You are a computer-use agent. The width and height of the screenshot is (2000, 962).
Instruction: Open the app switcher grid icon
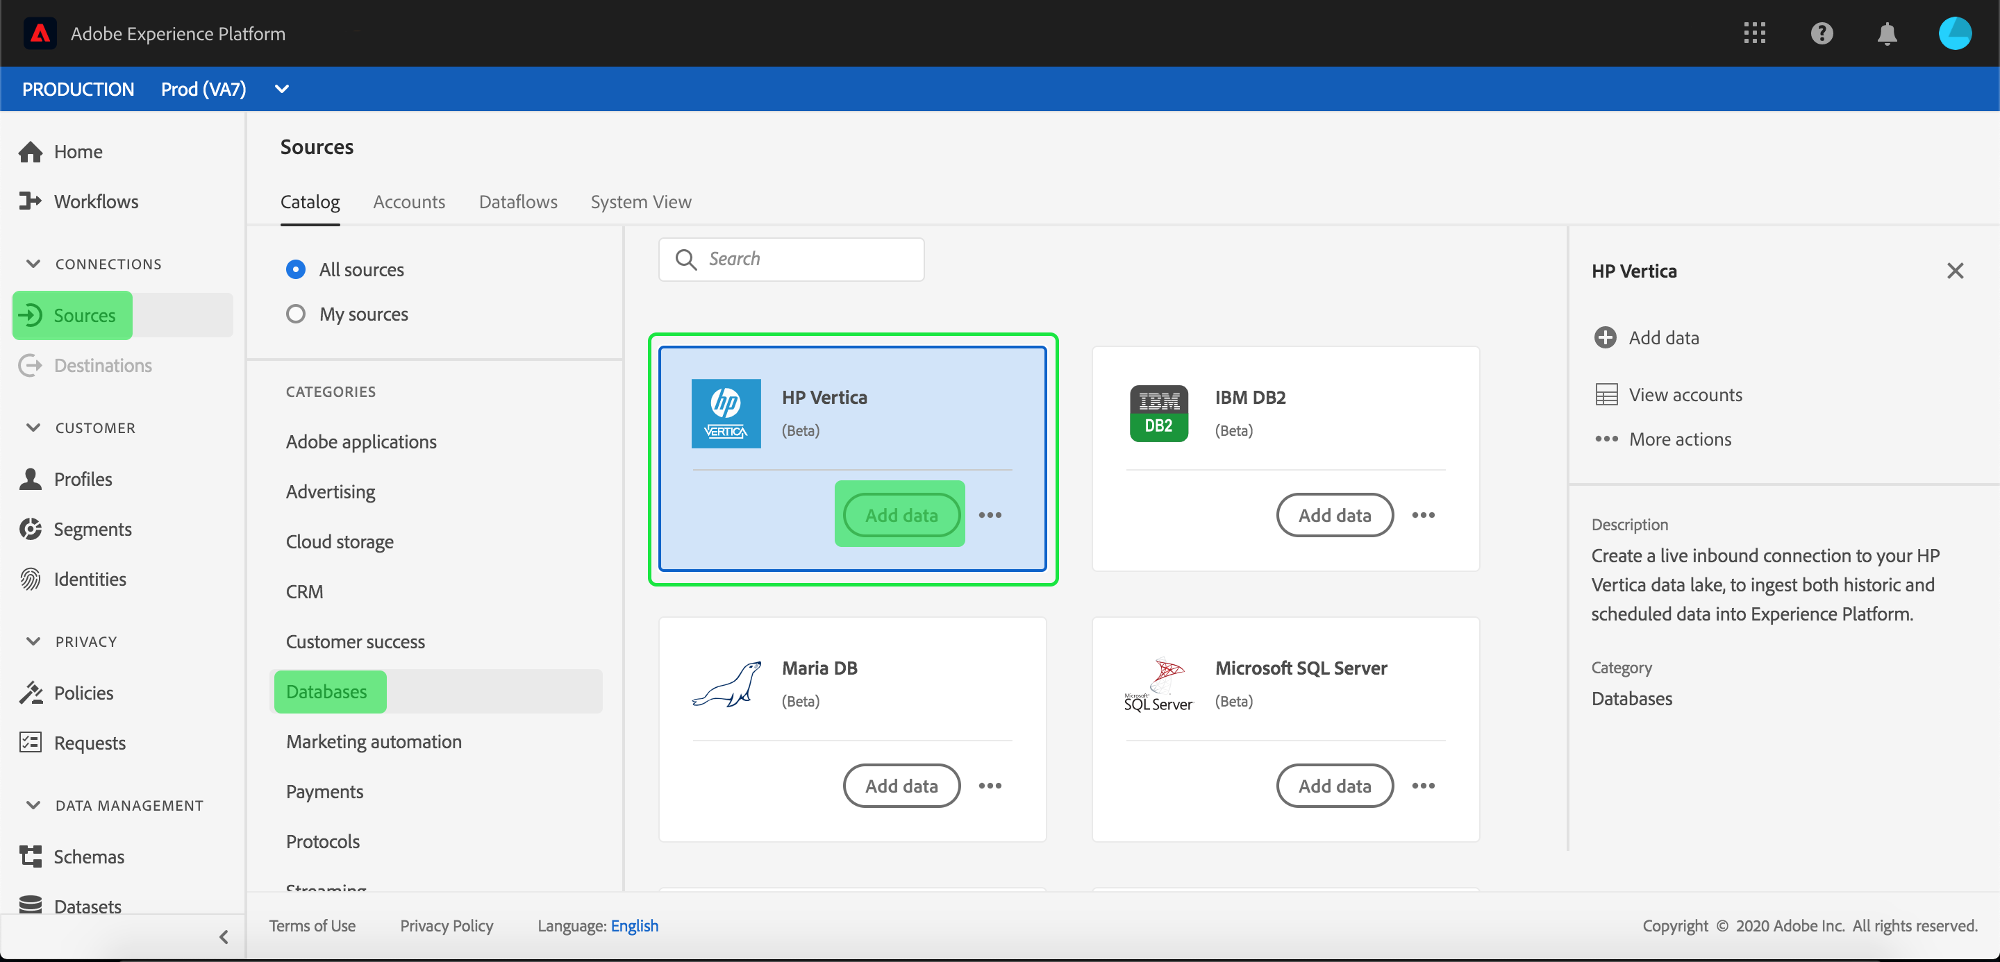coord(1754,33)
